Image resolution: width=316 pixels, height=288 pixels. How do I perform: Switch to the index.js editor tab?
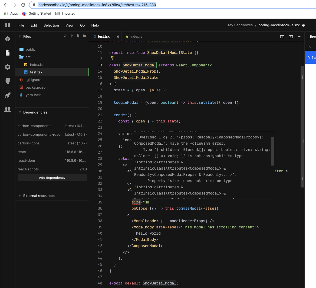click(x=134, y=37)
